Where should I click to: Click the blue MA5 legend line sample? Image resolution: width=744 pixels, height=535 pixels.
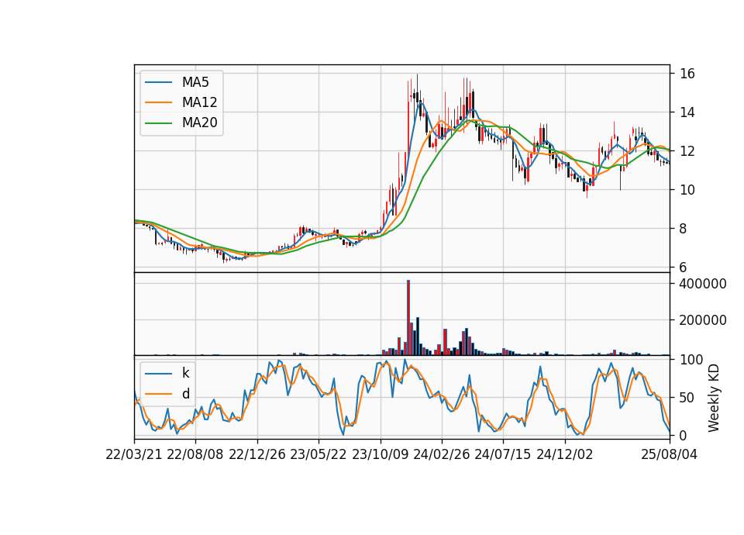coord(158,82)
